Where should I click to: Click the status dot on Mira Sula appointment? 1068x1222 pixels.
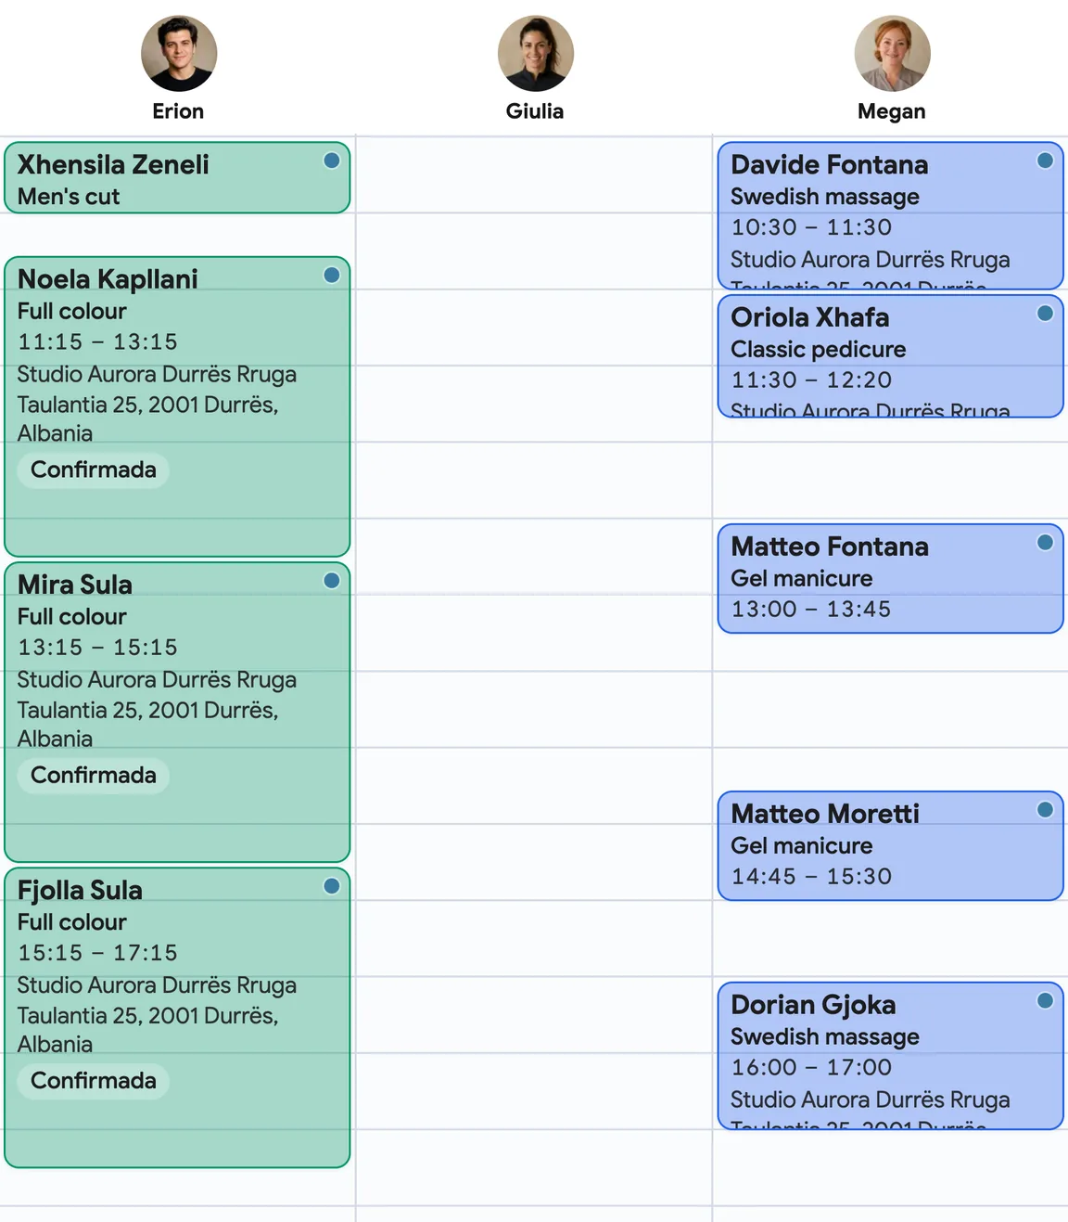click(x=332, y=580)
